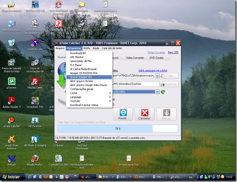Launch µTorrent desktop shortcut

pos(11,83)
